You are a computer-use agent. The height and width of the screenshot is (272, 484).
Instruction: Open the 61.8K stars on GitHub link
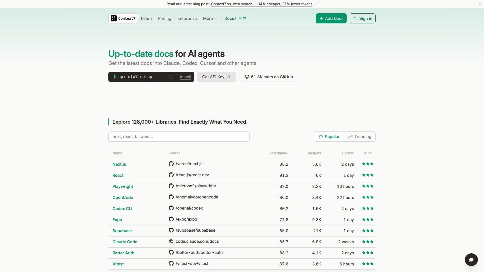[x=269, y=77]
